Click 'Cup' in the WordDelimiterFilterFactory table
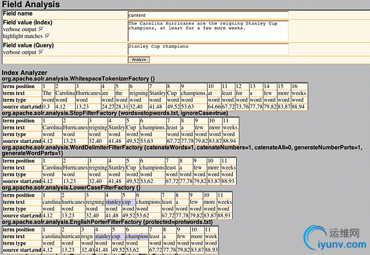This screenshot has height=255, width=370. click(x=133, y=168)
